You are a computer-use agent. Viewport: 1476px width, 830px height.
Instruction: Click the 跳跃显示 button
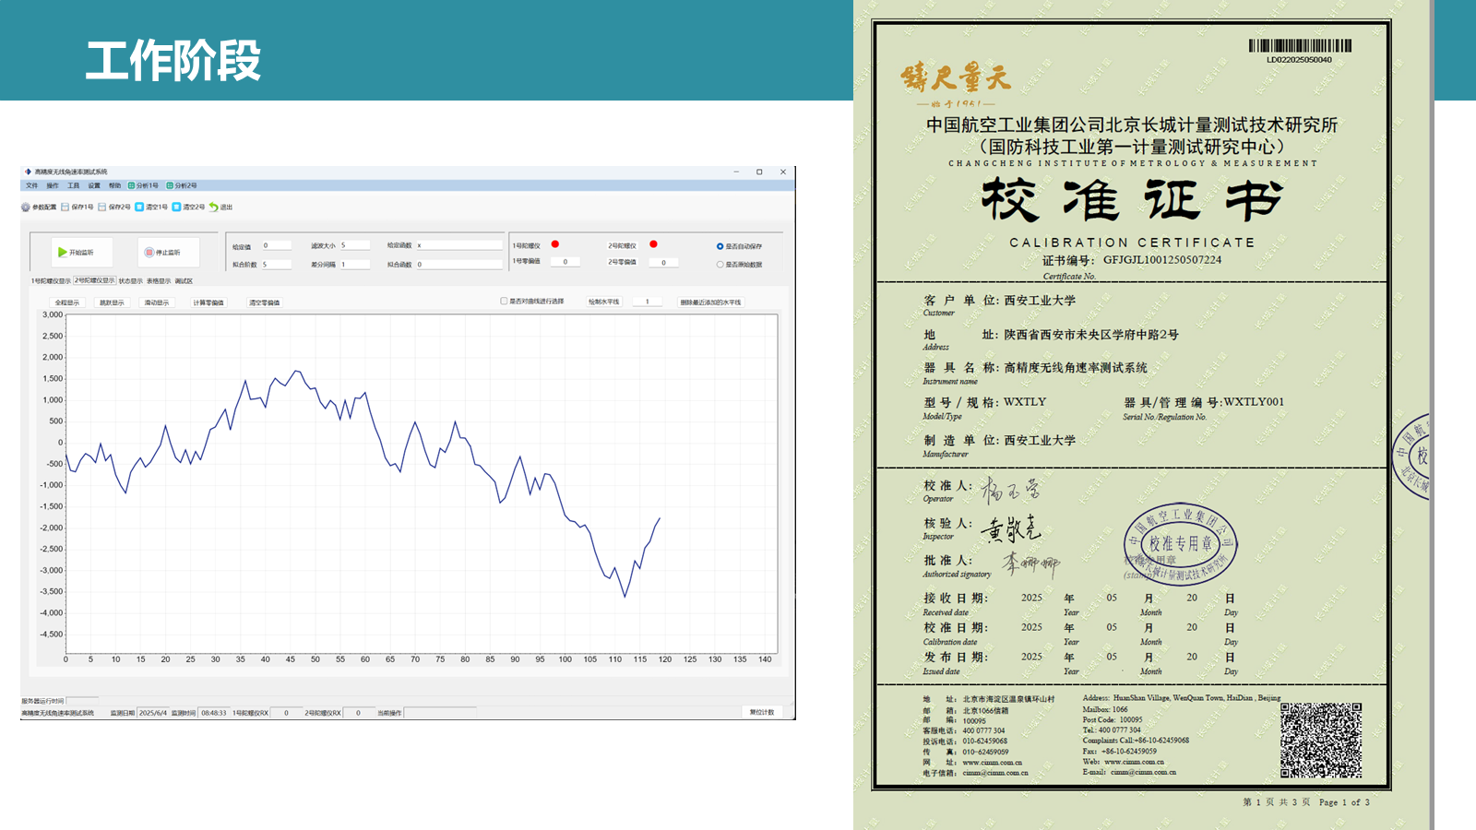pos(112,302)
